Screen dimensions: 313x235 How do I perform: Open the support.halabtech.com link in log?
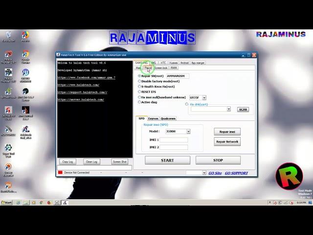[82, 93]
